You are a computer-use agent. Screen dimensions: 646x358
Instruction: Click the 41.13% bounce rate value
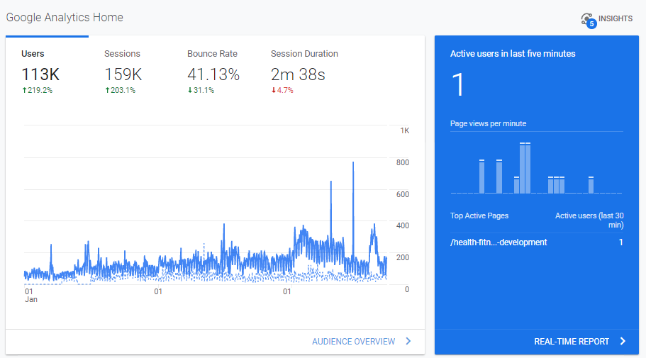(213, 74)
